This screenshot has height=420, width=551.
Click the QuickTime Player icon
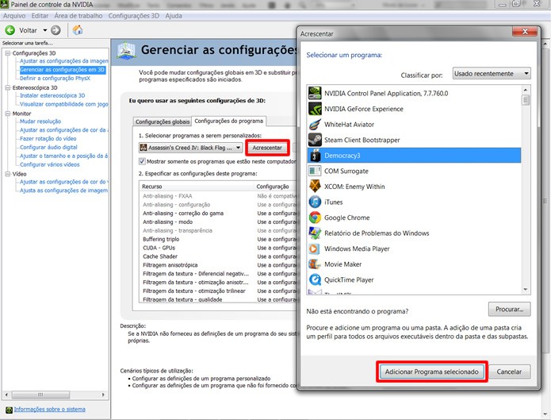pyautogui.click(x=315, y=279)
